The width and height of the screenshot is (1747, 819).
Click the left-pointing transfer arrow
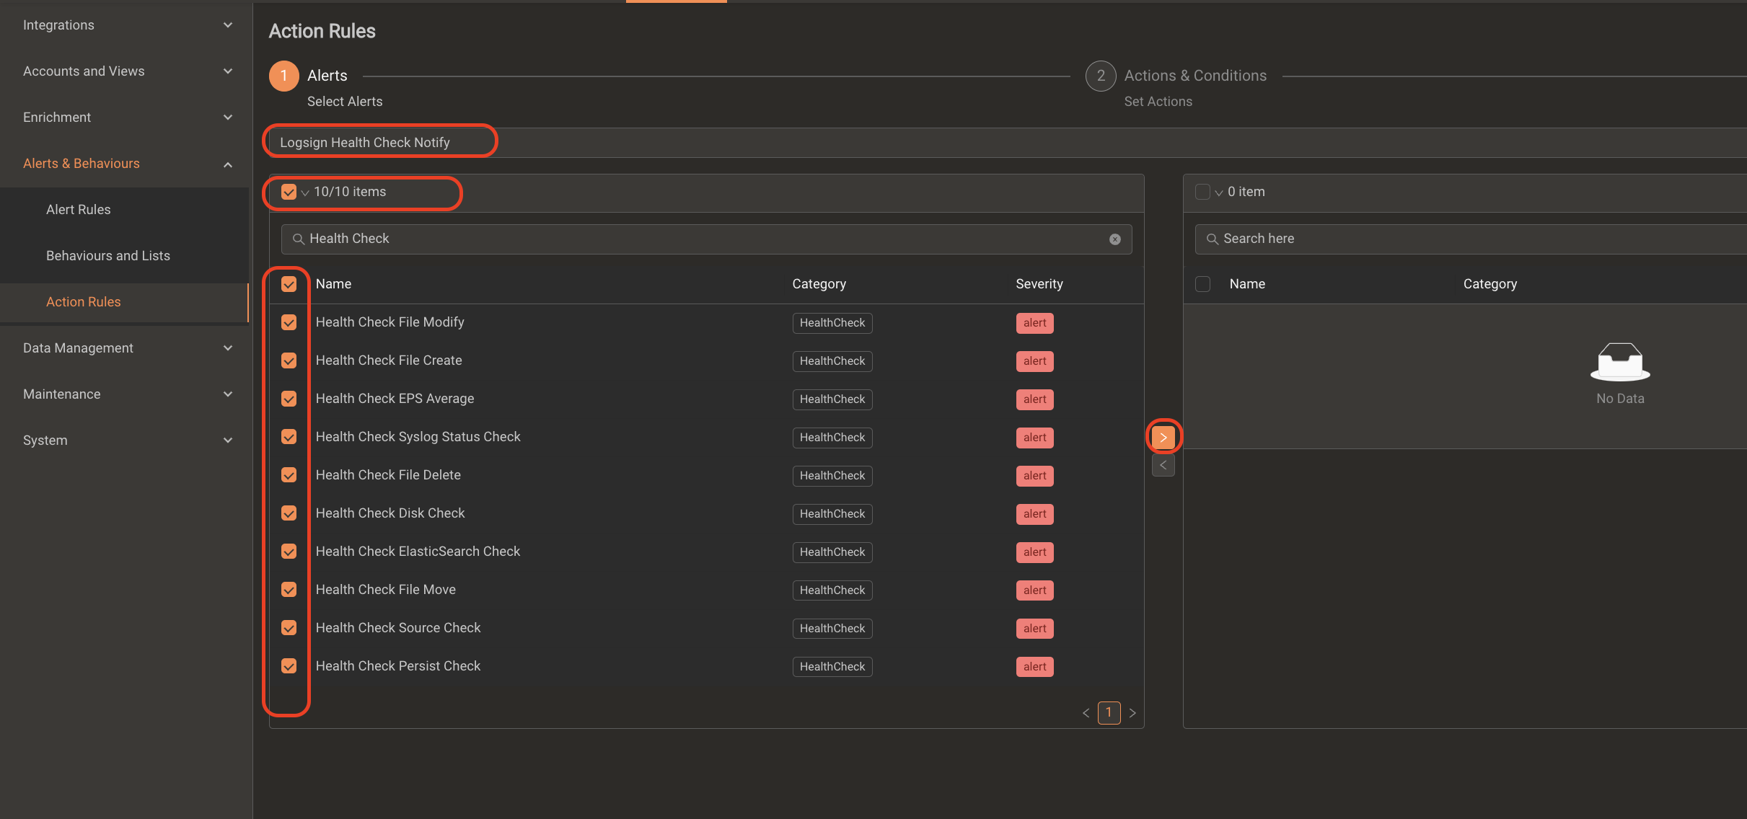[x=1163, y=465]
